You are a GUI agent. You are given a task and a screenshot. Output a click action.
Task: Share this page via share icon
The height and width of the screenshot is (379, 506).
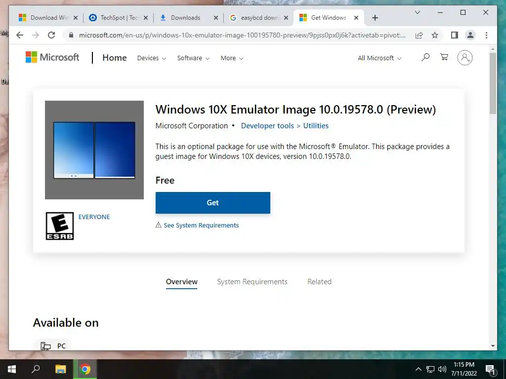coord(419,35)
